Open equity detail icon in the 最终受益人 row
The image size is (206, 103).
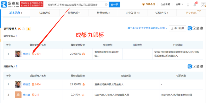[83, 54]
